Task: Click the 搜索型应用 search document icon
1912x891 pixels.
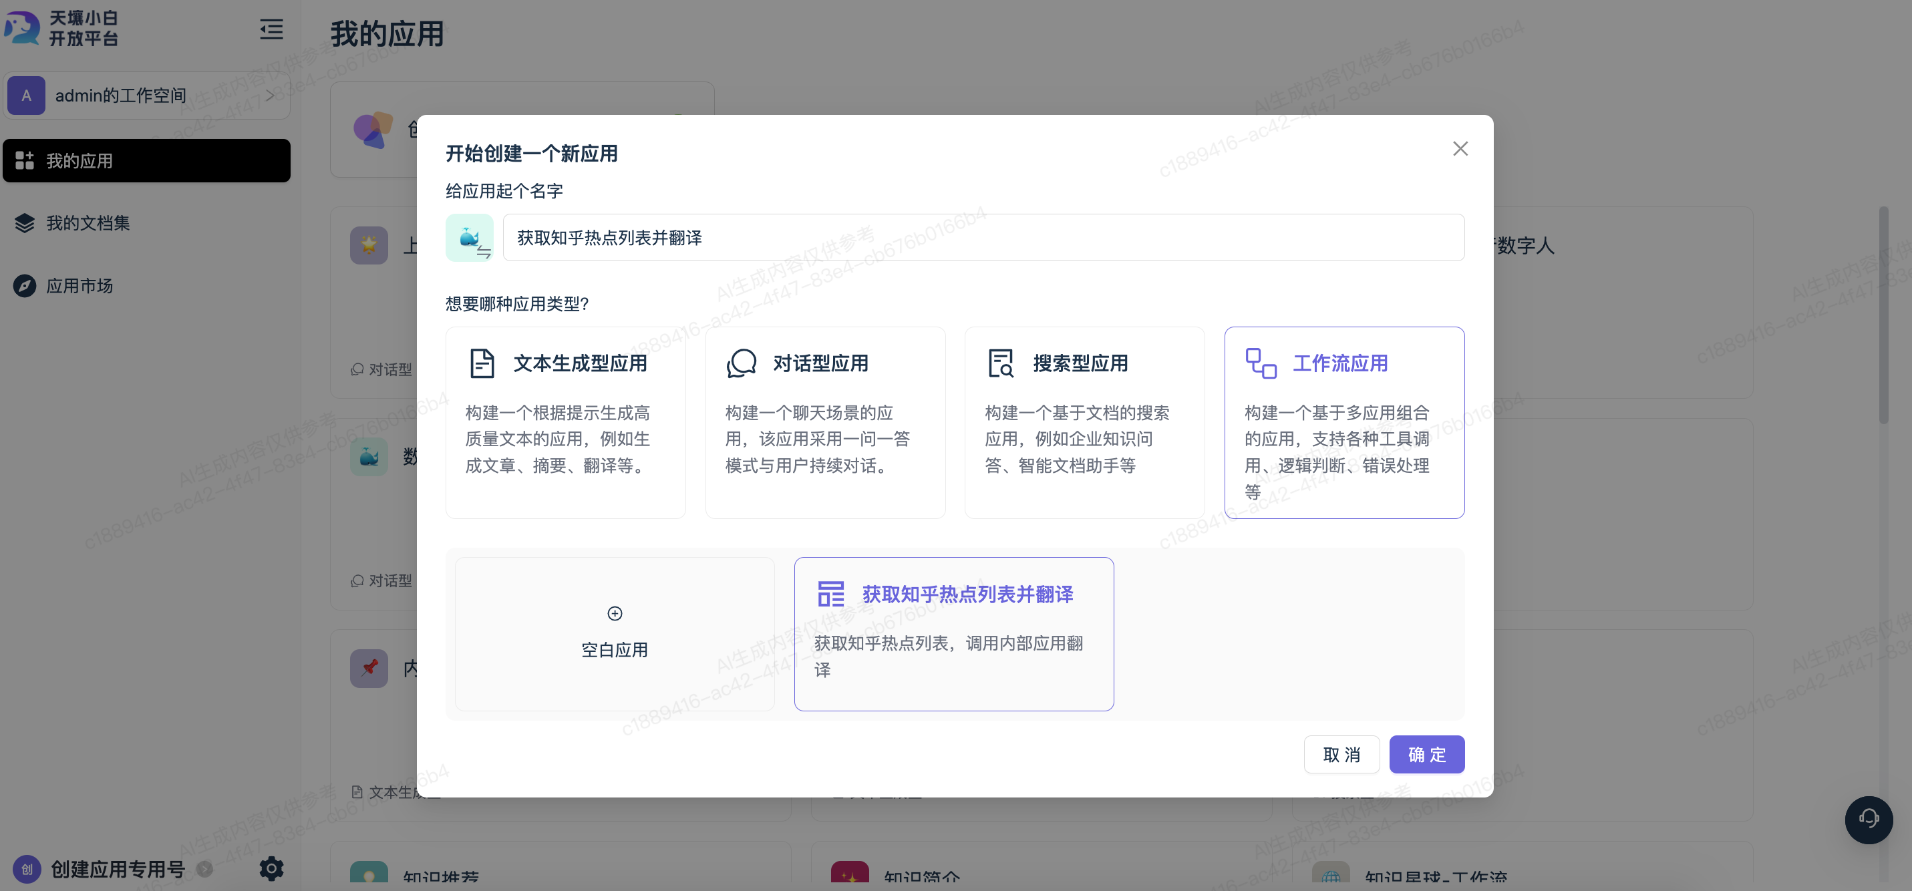Action: (1001, 363)
